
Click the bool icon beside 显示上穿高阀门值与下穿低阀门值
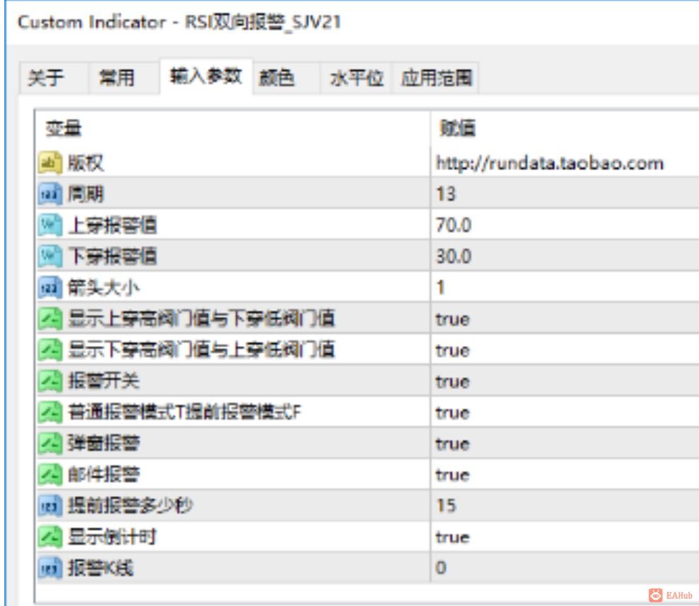[x=50, y=319]
